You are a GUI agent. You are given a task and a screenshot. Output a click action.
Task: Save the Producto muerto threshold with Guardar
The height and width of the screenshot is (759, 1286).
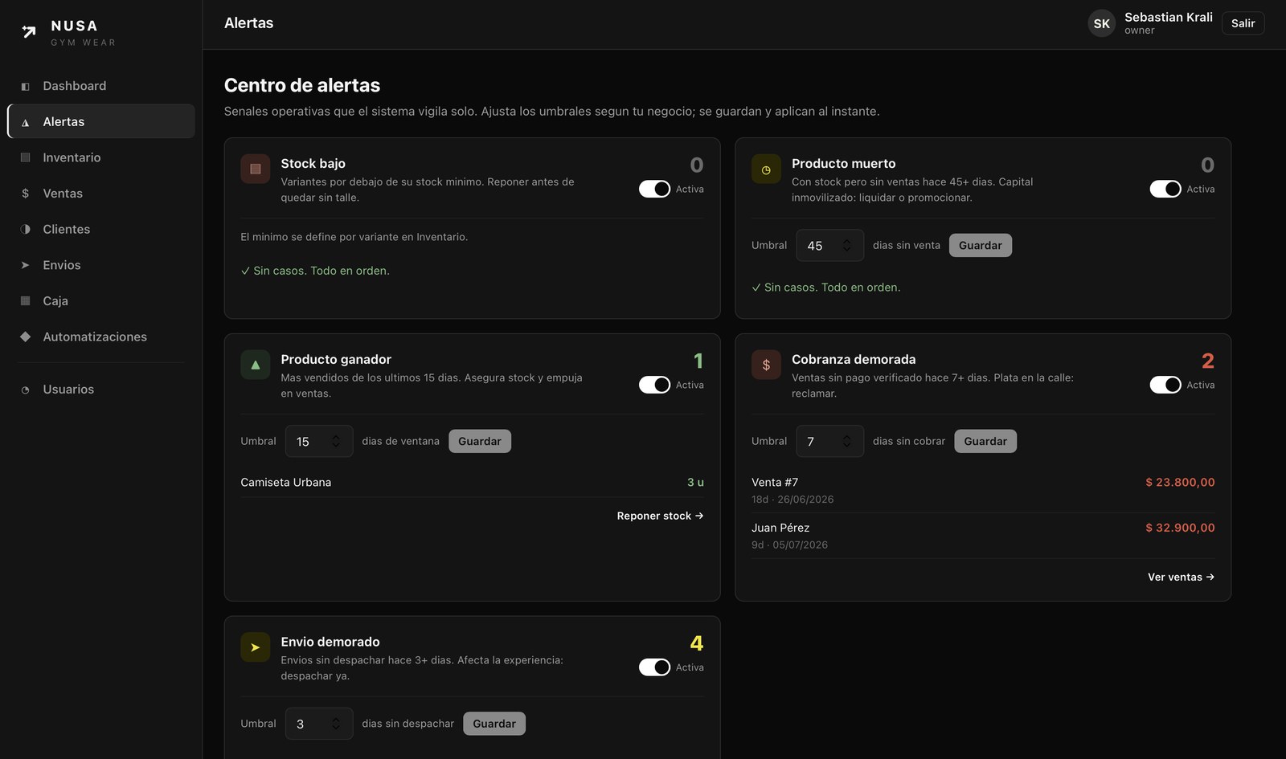(x=981, y=246)
